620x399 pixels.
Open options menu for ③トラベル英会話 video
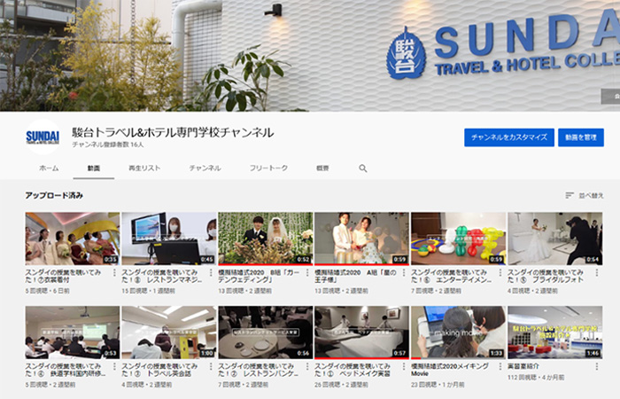point(211,366)
